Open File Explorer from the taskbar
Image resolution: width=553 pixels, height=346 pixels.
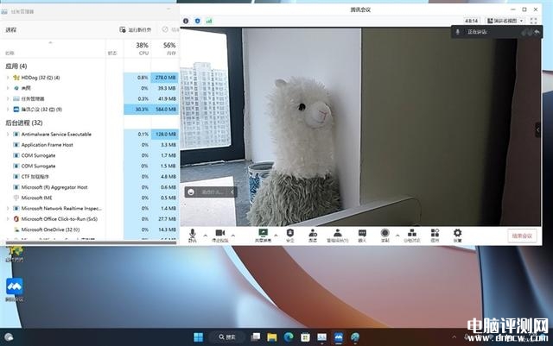click(x=272, y=337)
